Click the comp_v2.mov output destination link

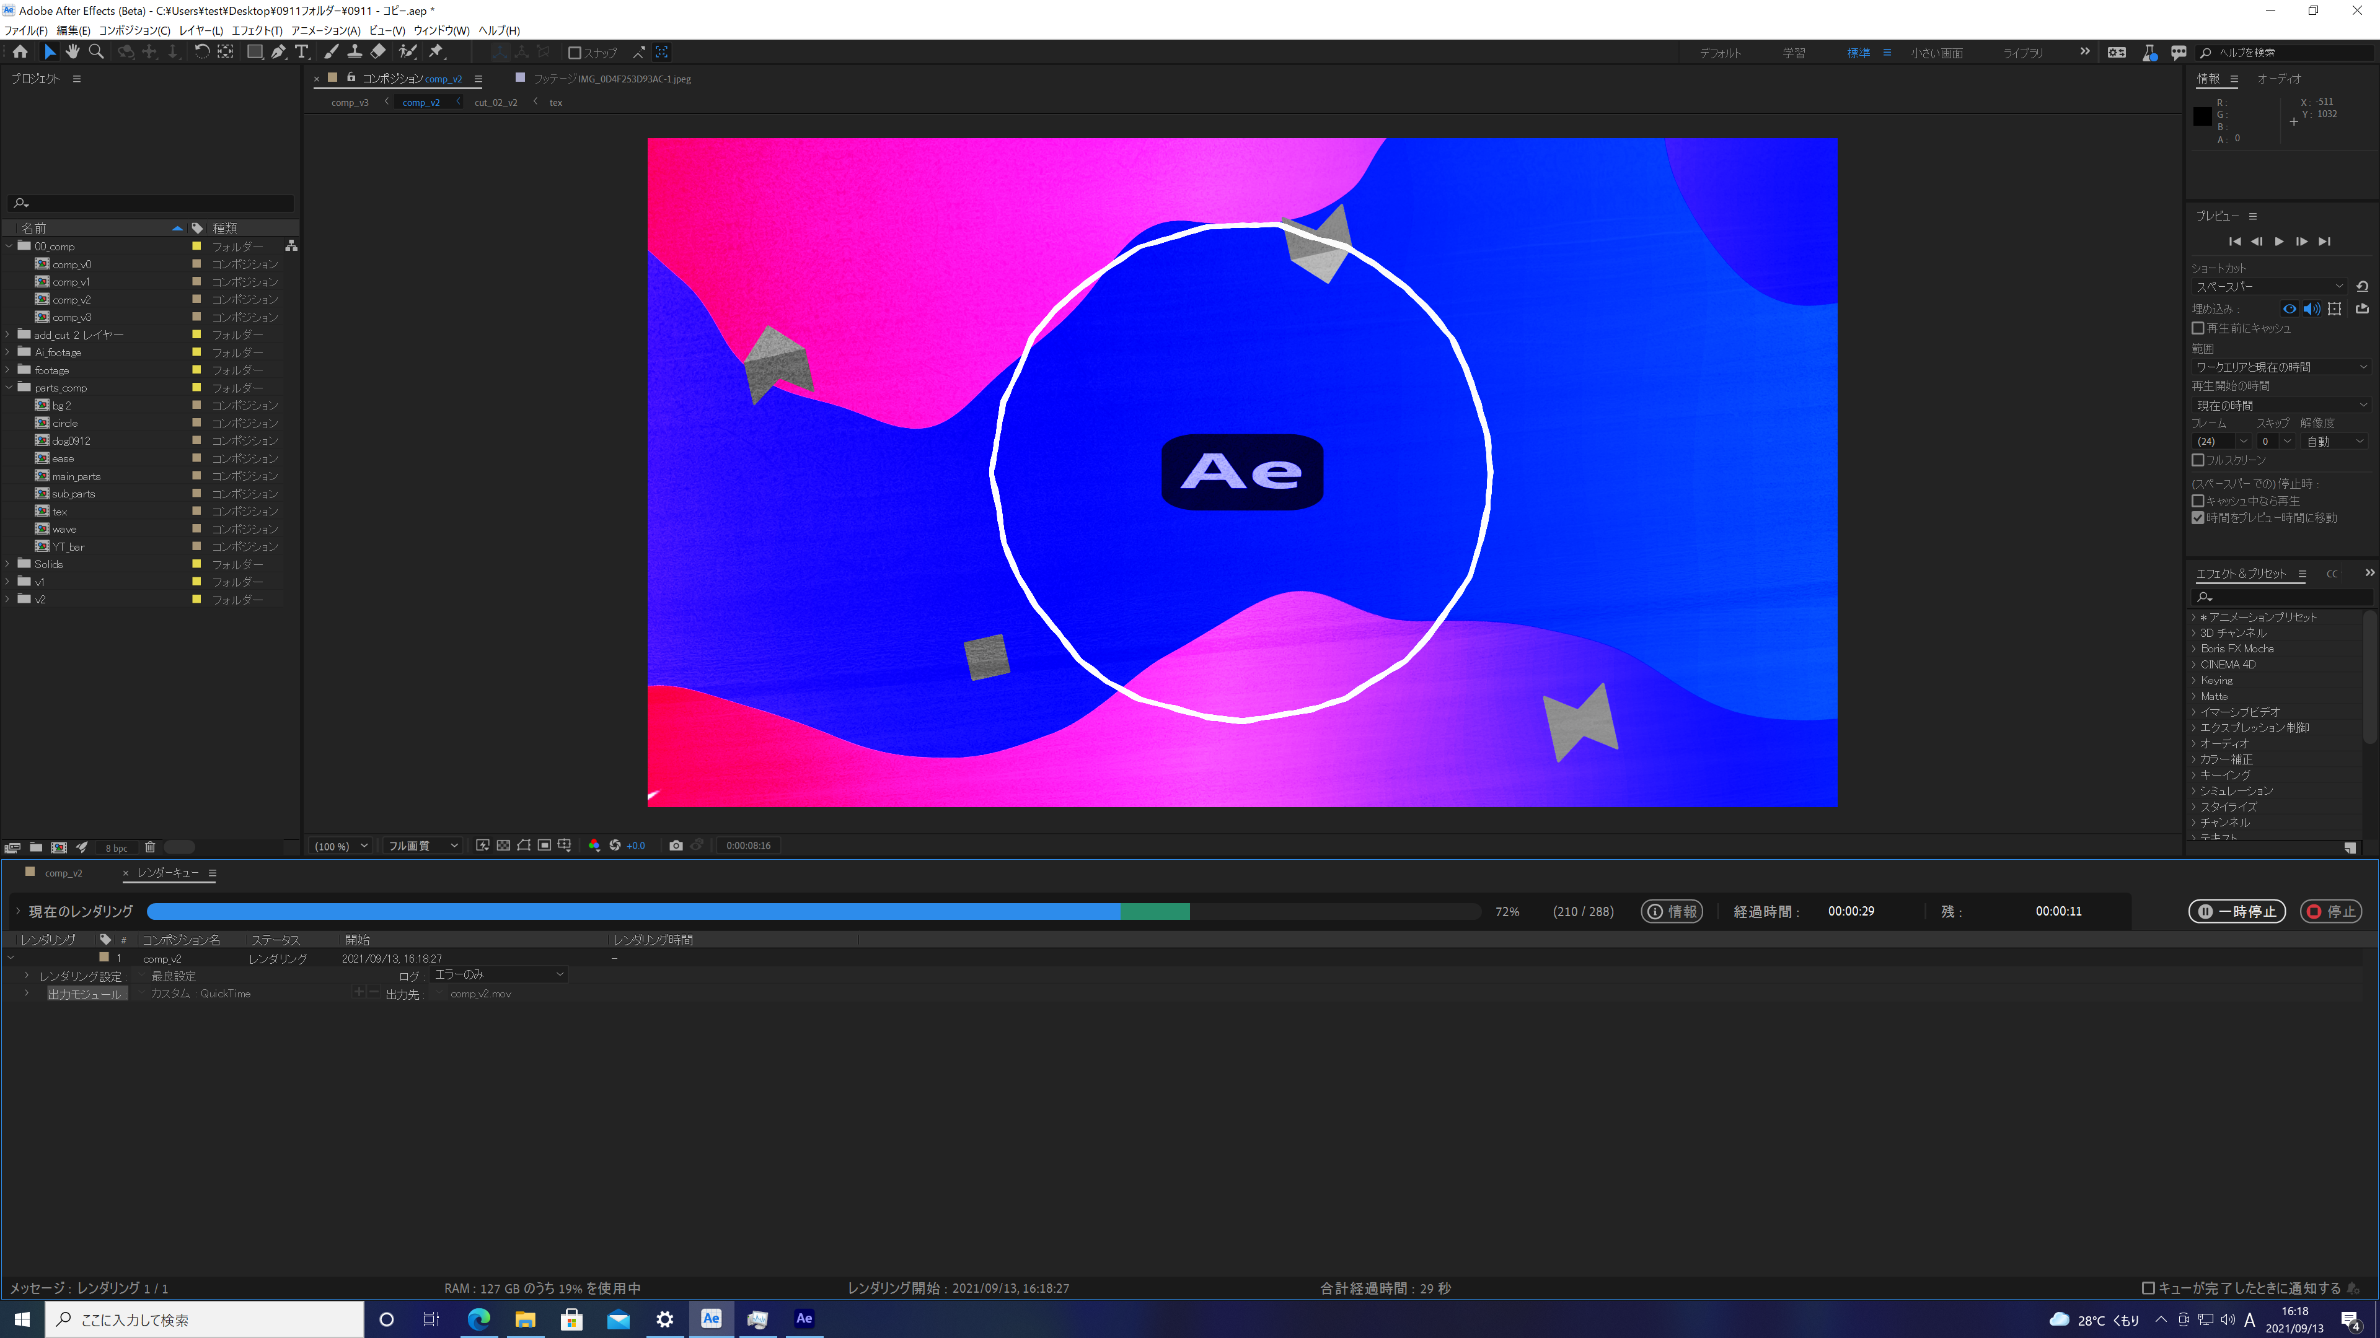pos(480,994)
